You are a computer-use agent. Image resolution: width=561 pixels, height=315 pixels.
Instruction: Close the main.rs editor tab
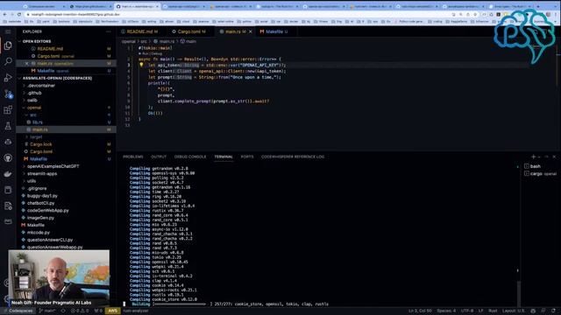[x=250, y=31]
